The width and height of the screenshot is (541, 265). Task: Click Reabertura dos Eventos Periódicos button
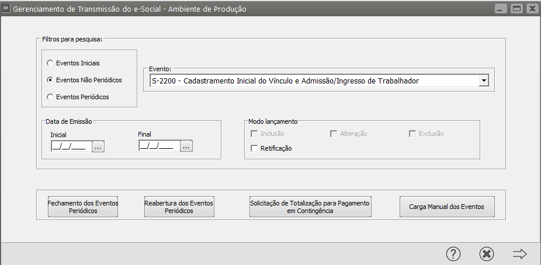click(179, 207)
